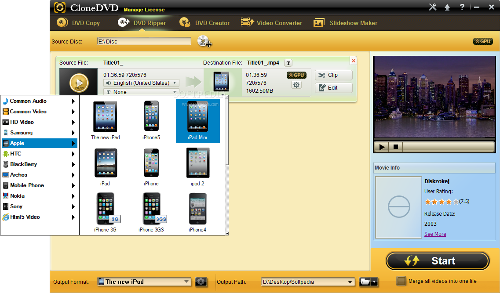Toggle the top-right GPU acceleration badge
500x293 pixels.
[x=483, y=41]
